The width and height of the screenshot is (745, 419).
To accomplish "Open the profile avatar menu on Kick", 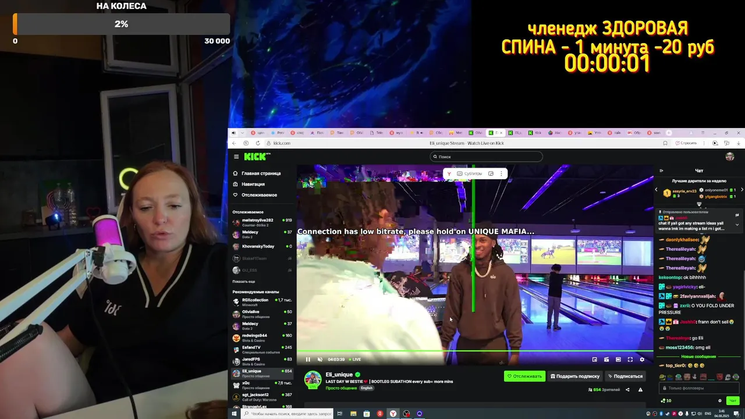I will [730, 157].
